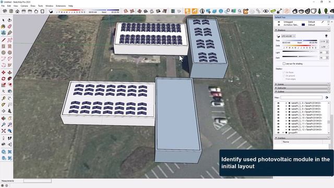Screen dimensions: 334x188
Task: Click the Zoom Extents tool
Action: click(x=4, y=131)
